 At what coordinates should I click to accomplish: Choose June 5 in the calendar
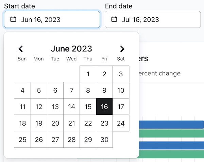(x=39, y=91)
